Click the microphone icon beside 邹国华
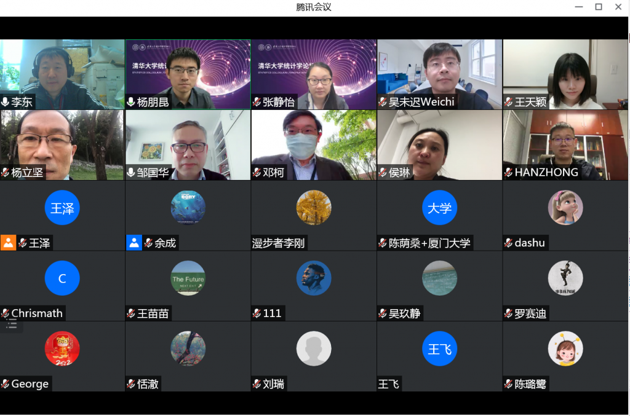 point(131,173)
